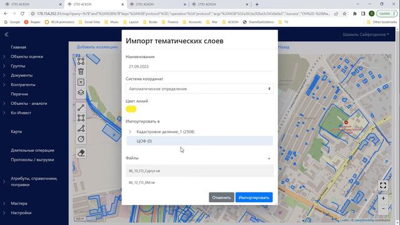Select the ЦОФ (0) layer row
Viewport: 400px width, 225px height.
point(199,141)
